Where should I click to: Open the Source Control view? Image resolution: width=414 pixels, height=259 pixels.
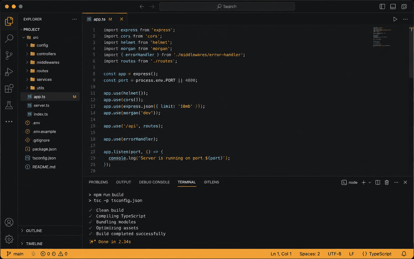click(9, 55)
